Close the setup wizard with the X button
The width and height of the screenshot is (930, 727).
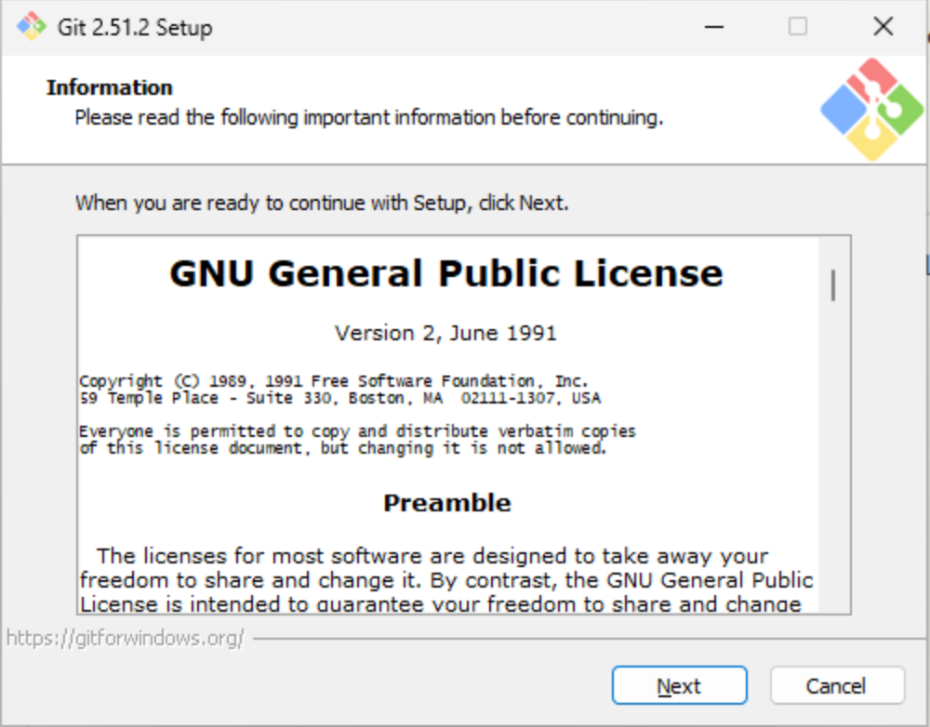(x=883, y=26)
